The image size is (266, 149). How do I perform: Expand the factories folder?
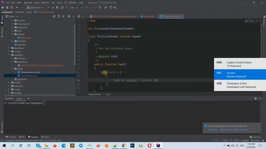[x=12, y=58]
